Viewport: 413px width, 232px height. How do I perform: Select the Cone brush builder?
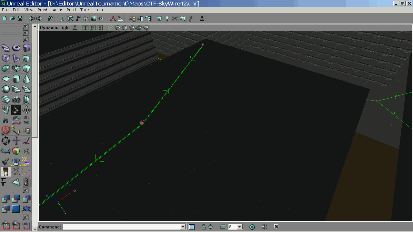(26, 79)
